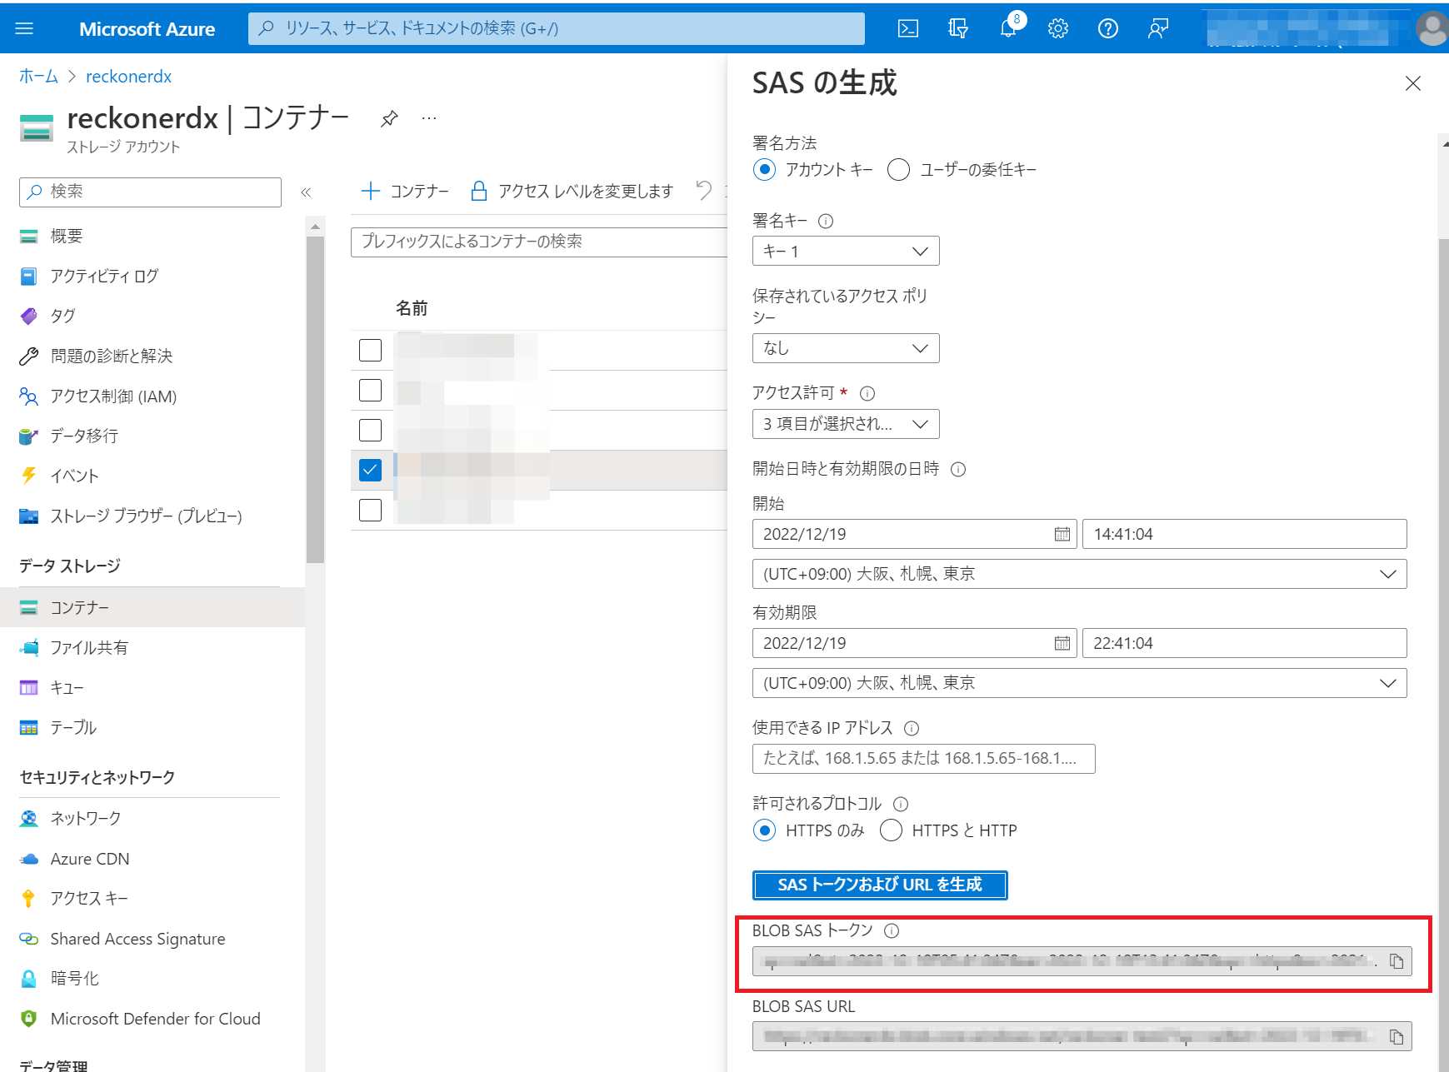Open the start date calendar picker

pos(1062,534)
